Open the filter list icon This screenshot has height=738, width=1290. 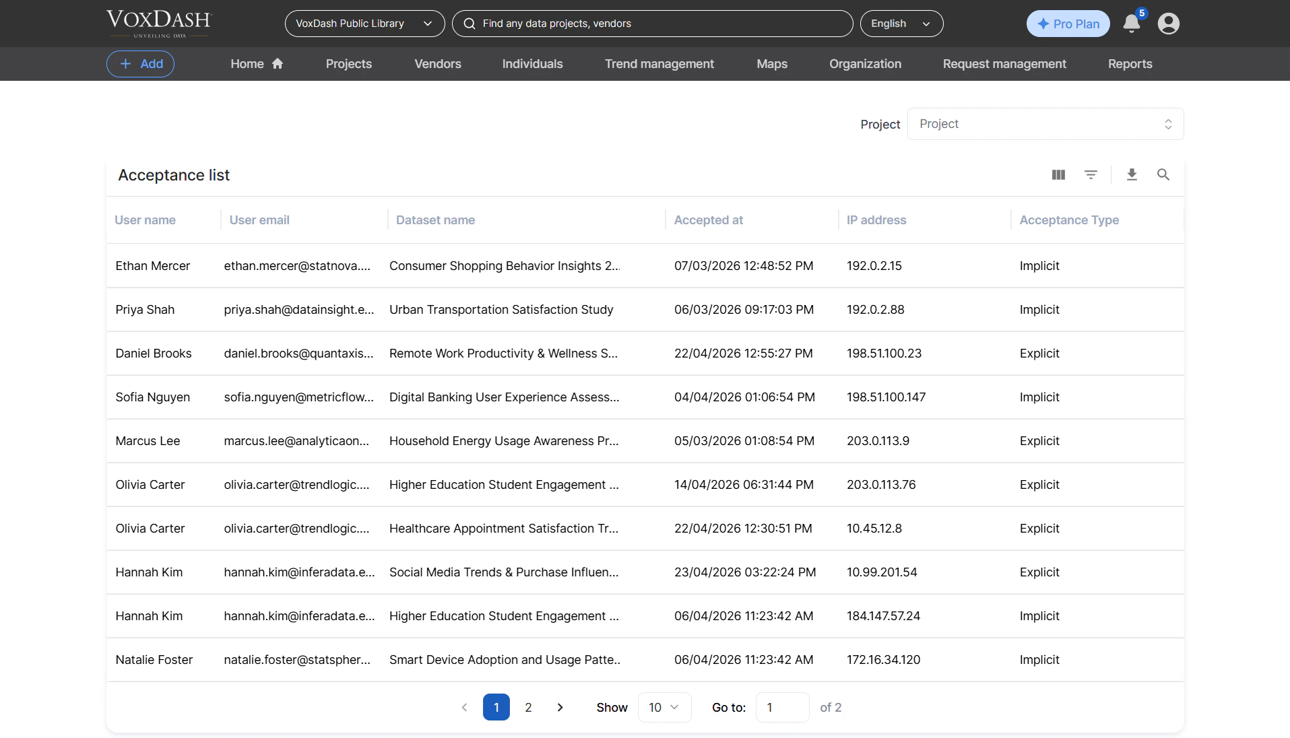coord(1091,175)
